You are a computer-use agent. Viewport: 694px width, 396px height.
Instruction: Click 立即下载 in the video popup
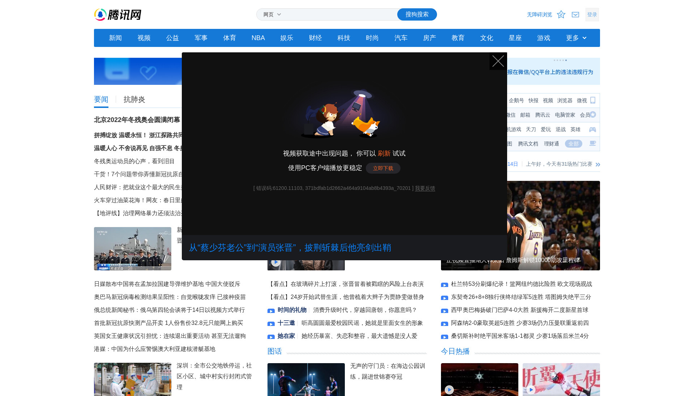(x=383, y=168)
